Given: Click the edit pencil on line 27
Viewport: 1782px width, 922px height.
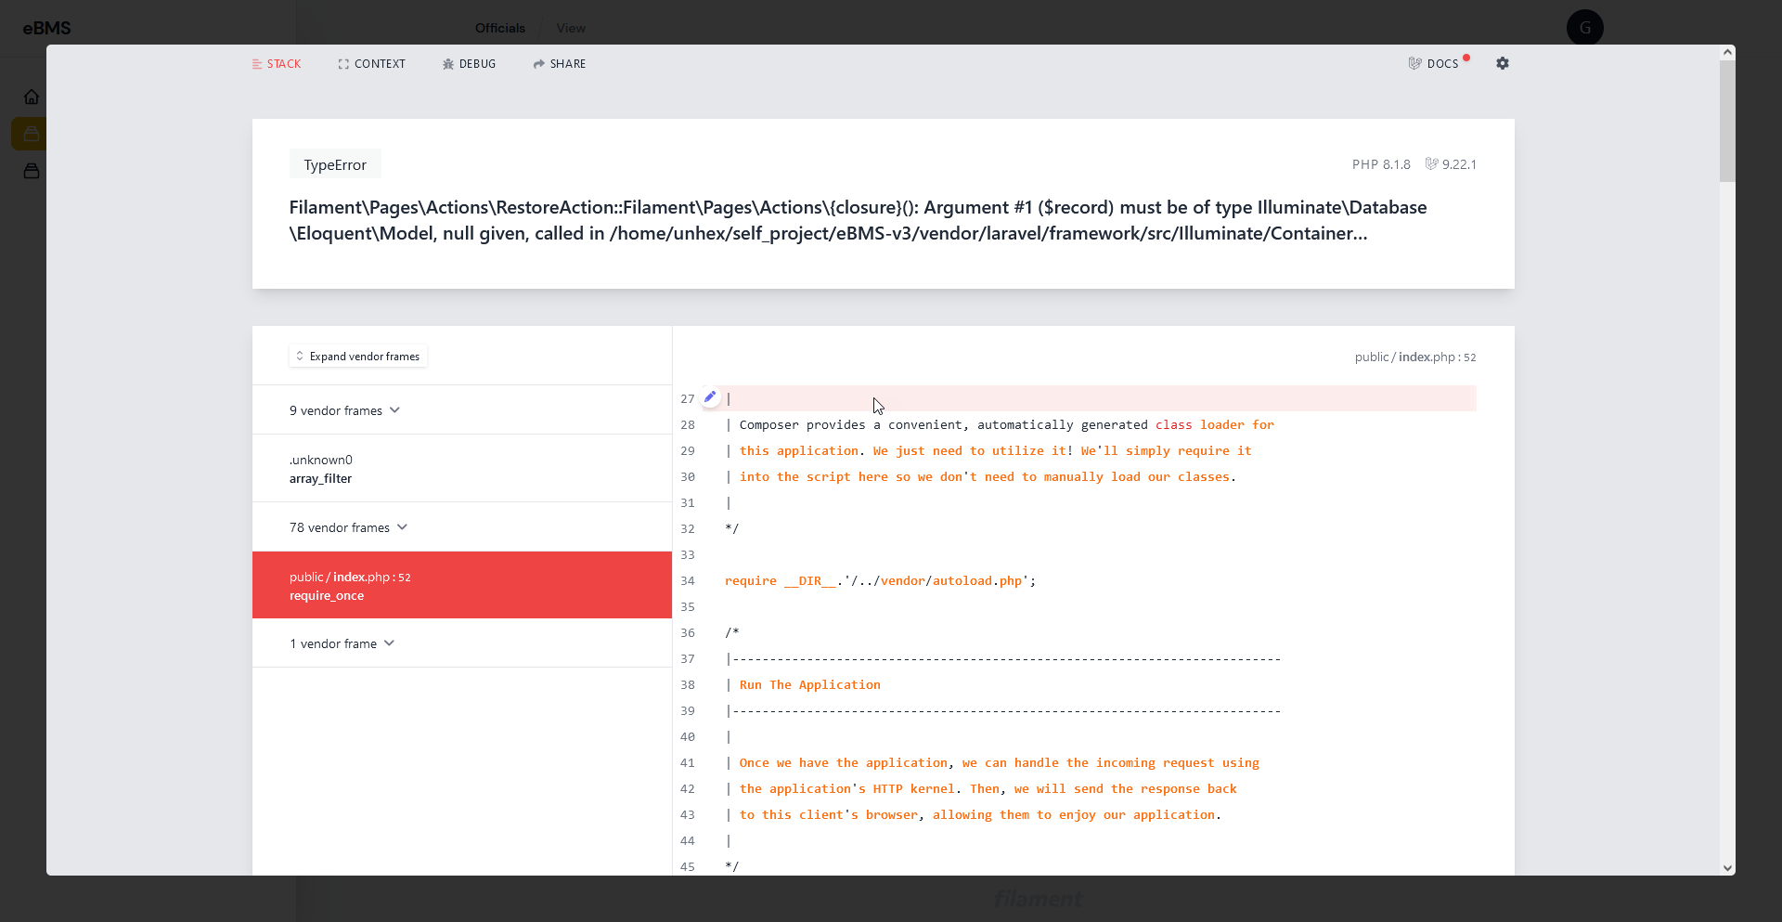Looking at the screenshot, I should [x=710, y=396].
